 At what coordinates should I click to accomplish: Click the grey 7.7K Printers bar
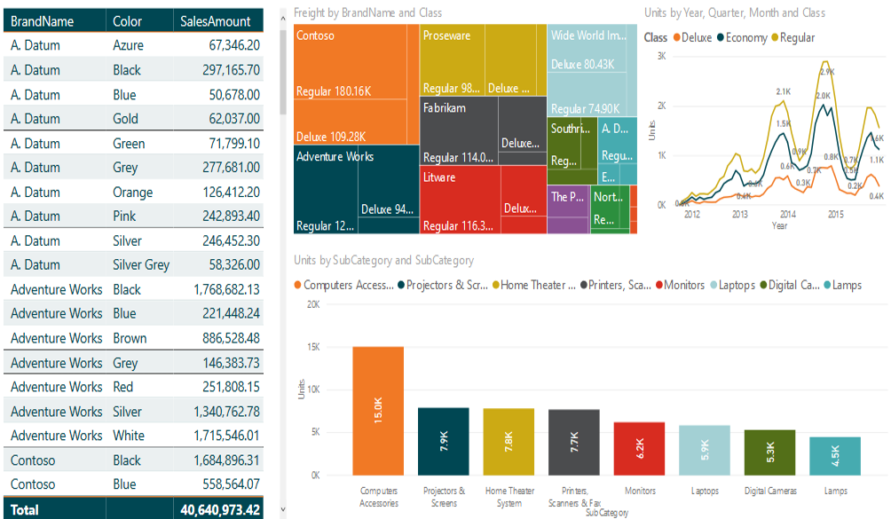pyautogui.click(x=574, y=443)
